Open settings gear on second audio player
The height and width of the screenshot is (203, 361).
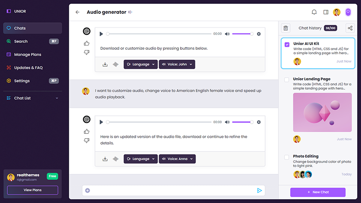(x=259, y=122)
